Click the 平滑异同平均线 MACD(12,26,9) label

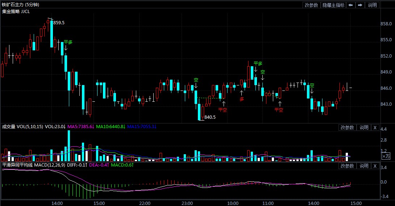pyautogui.click(x=33, y=165)
